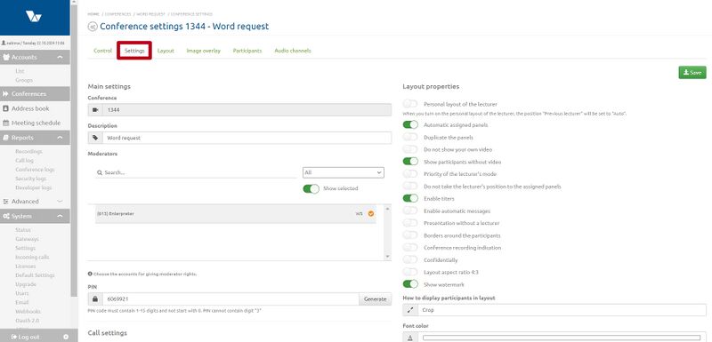The width and height of the screenshot is (712, 342).
Task: Disable Automatic assigned panels
Action: pos(410,124)
